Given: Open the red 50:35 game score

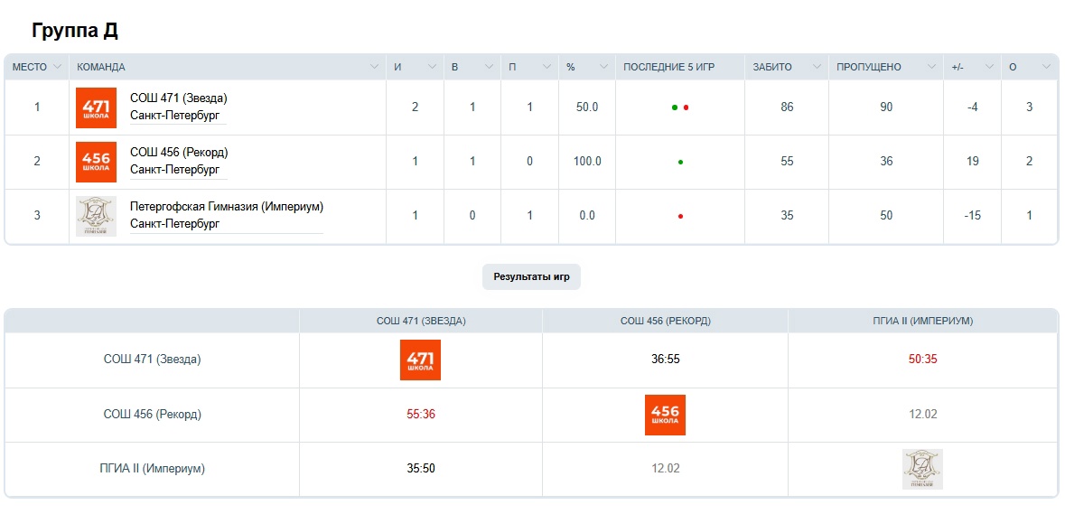Looking at the screenshot, I should [922, 360].
